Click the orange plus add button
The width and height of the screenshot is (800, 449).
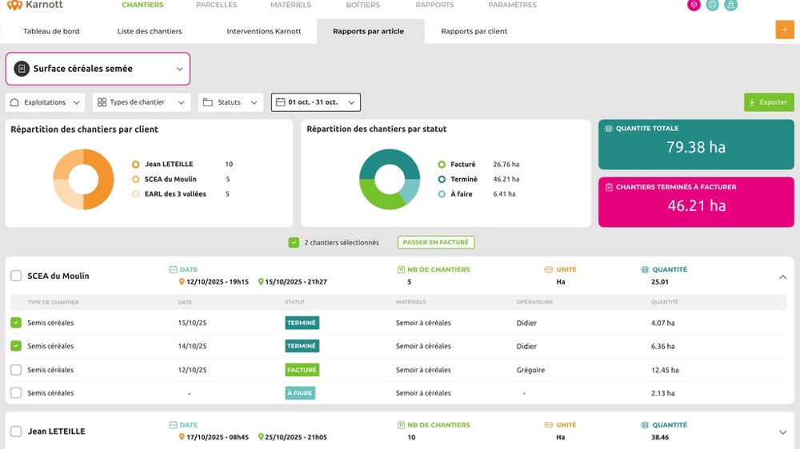point(784,30)
